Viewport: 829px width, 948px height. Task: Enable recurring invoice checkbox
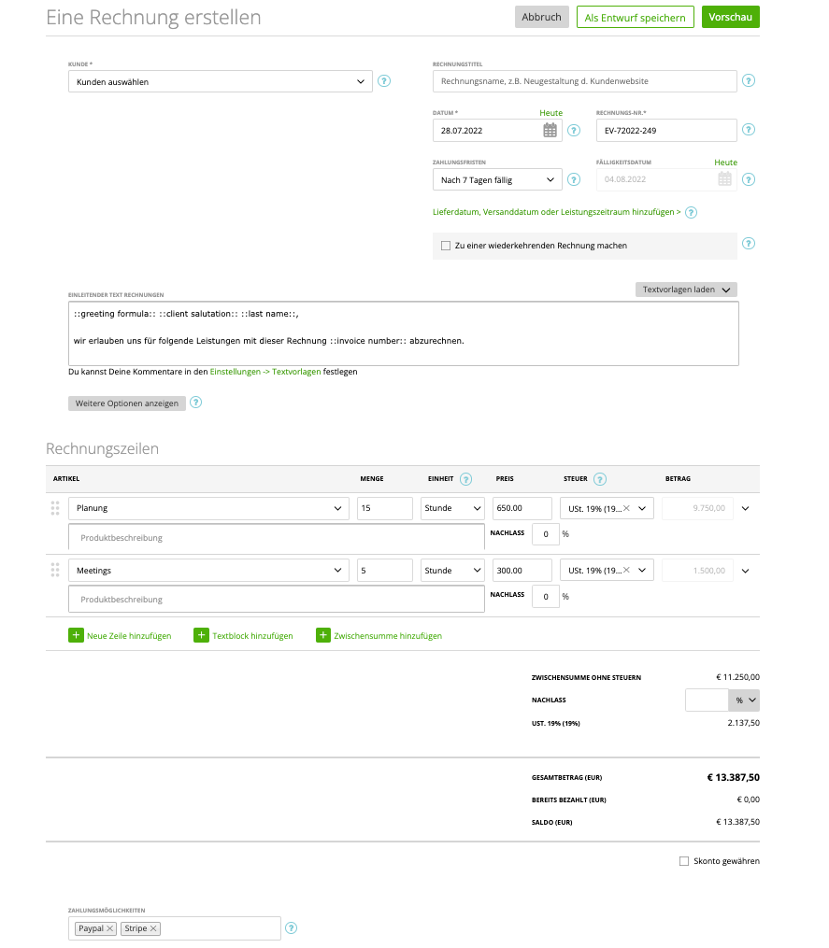(446, 246)
